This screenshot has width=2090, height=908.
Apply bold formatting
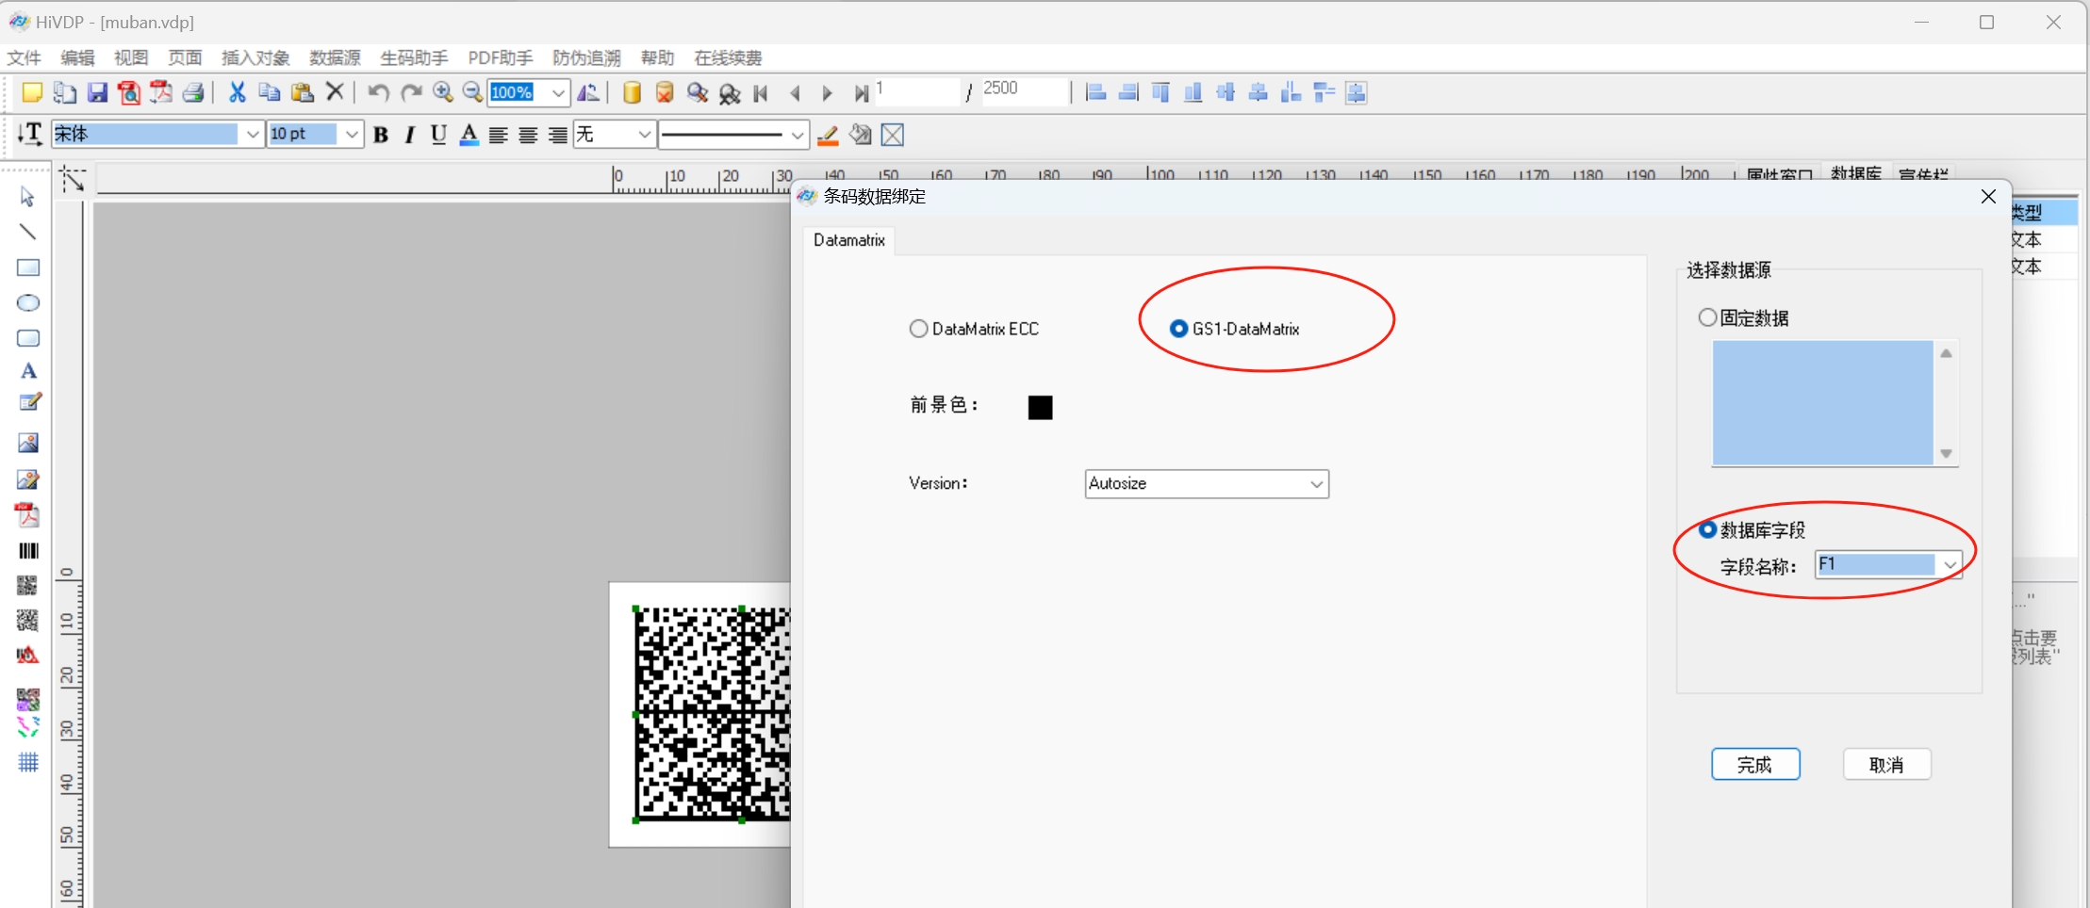pos(381,135)
